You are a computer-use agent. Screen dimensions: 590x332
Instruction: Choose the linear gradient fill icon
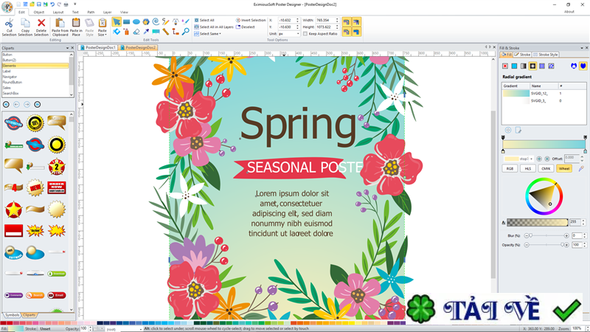[524, 66]
